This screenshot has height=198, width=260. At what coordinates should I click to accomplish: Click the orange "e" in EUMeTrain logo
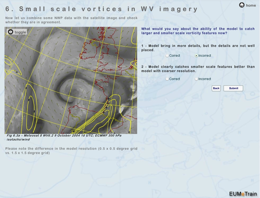click(x=243, y=194)
